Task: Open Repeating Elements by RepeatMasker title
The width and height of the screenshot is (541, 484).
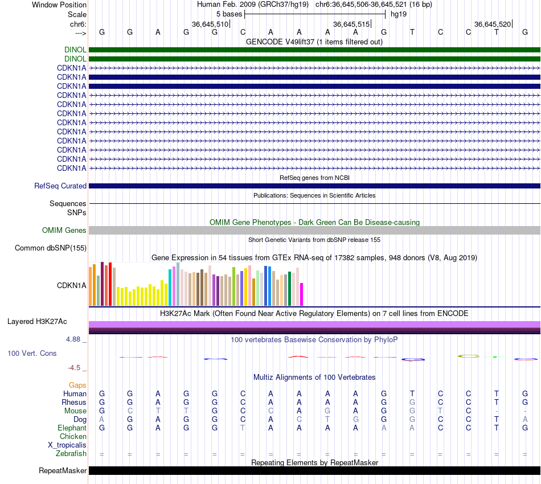Action: click(x=314, y=462)
